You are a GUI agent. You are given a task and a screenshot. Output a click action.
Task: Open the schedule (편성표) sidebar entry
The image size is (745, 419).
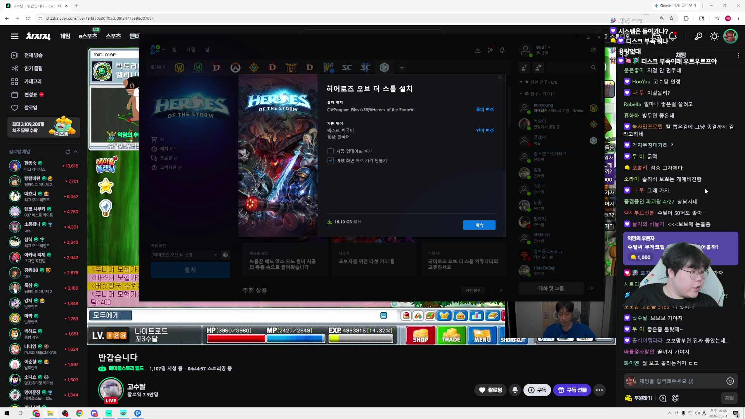pyautogui.click(x=26, y=94)
